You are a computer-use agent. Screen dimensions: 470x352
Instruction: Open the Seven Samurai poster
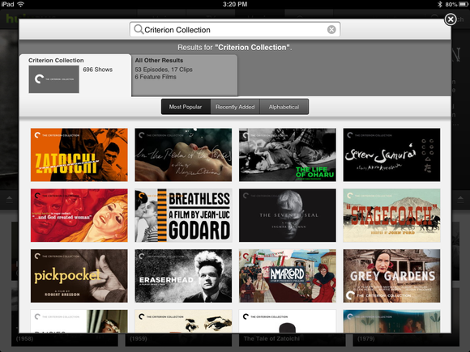391,155
